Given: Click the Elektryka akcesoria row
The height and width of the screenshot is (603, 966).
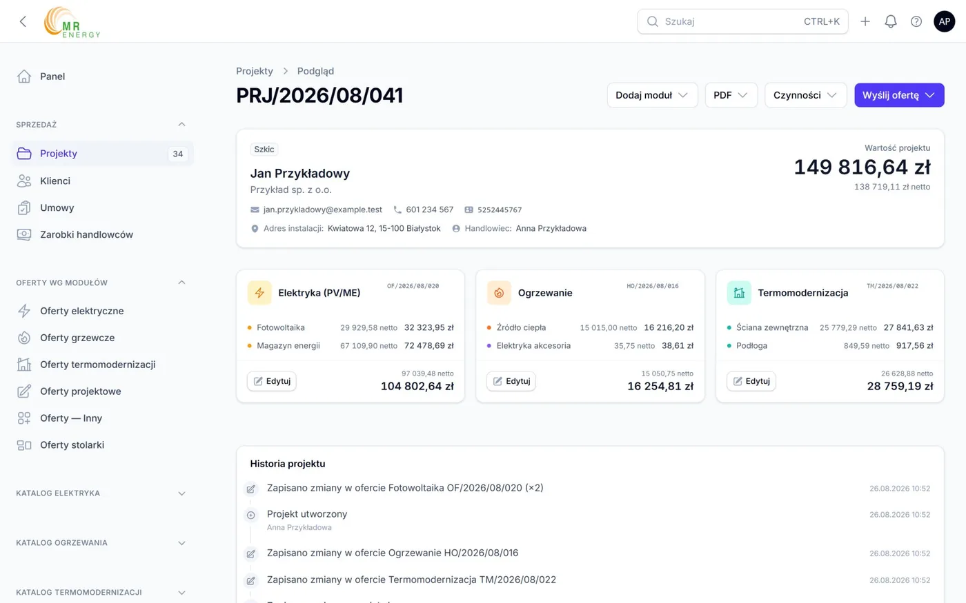Looking at the screenshot, I should pos(590,346).
